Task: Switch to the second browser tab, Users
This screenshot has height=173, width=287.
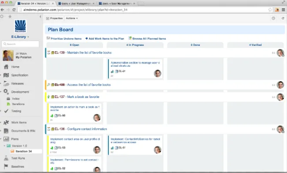Action: pos(76,4)
